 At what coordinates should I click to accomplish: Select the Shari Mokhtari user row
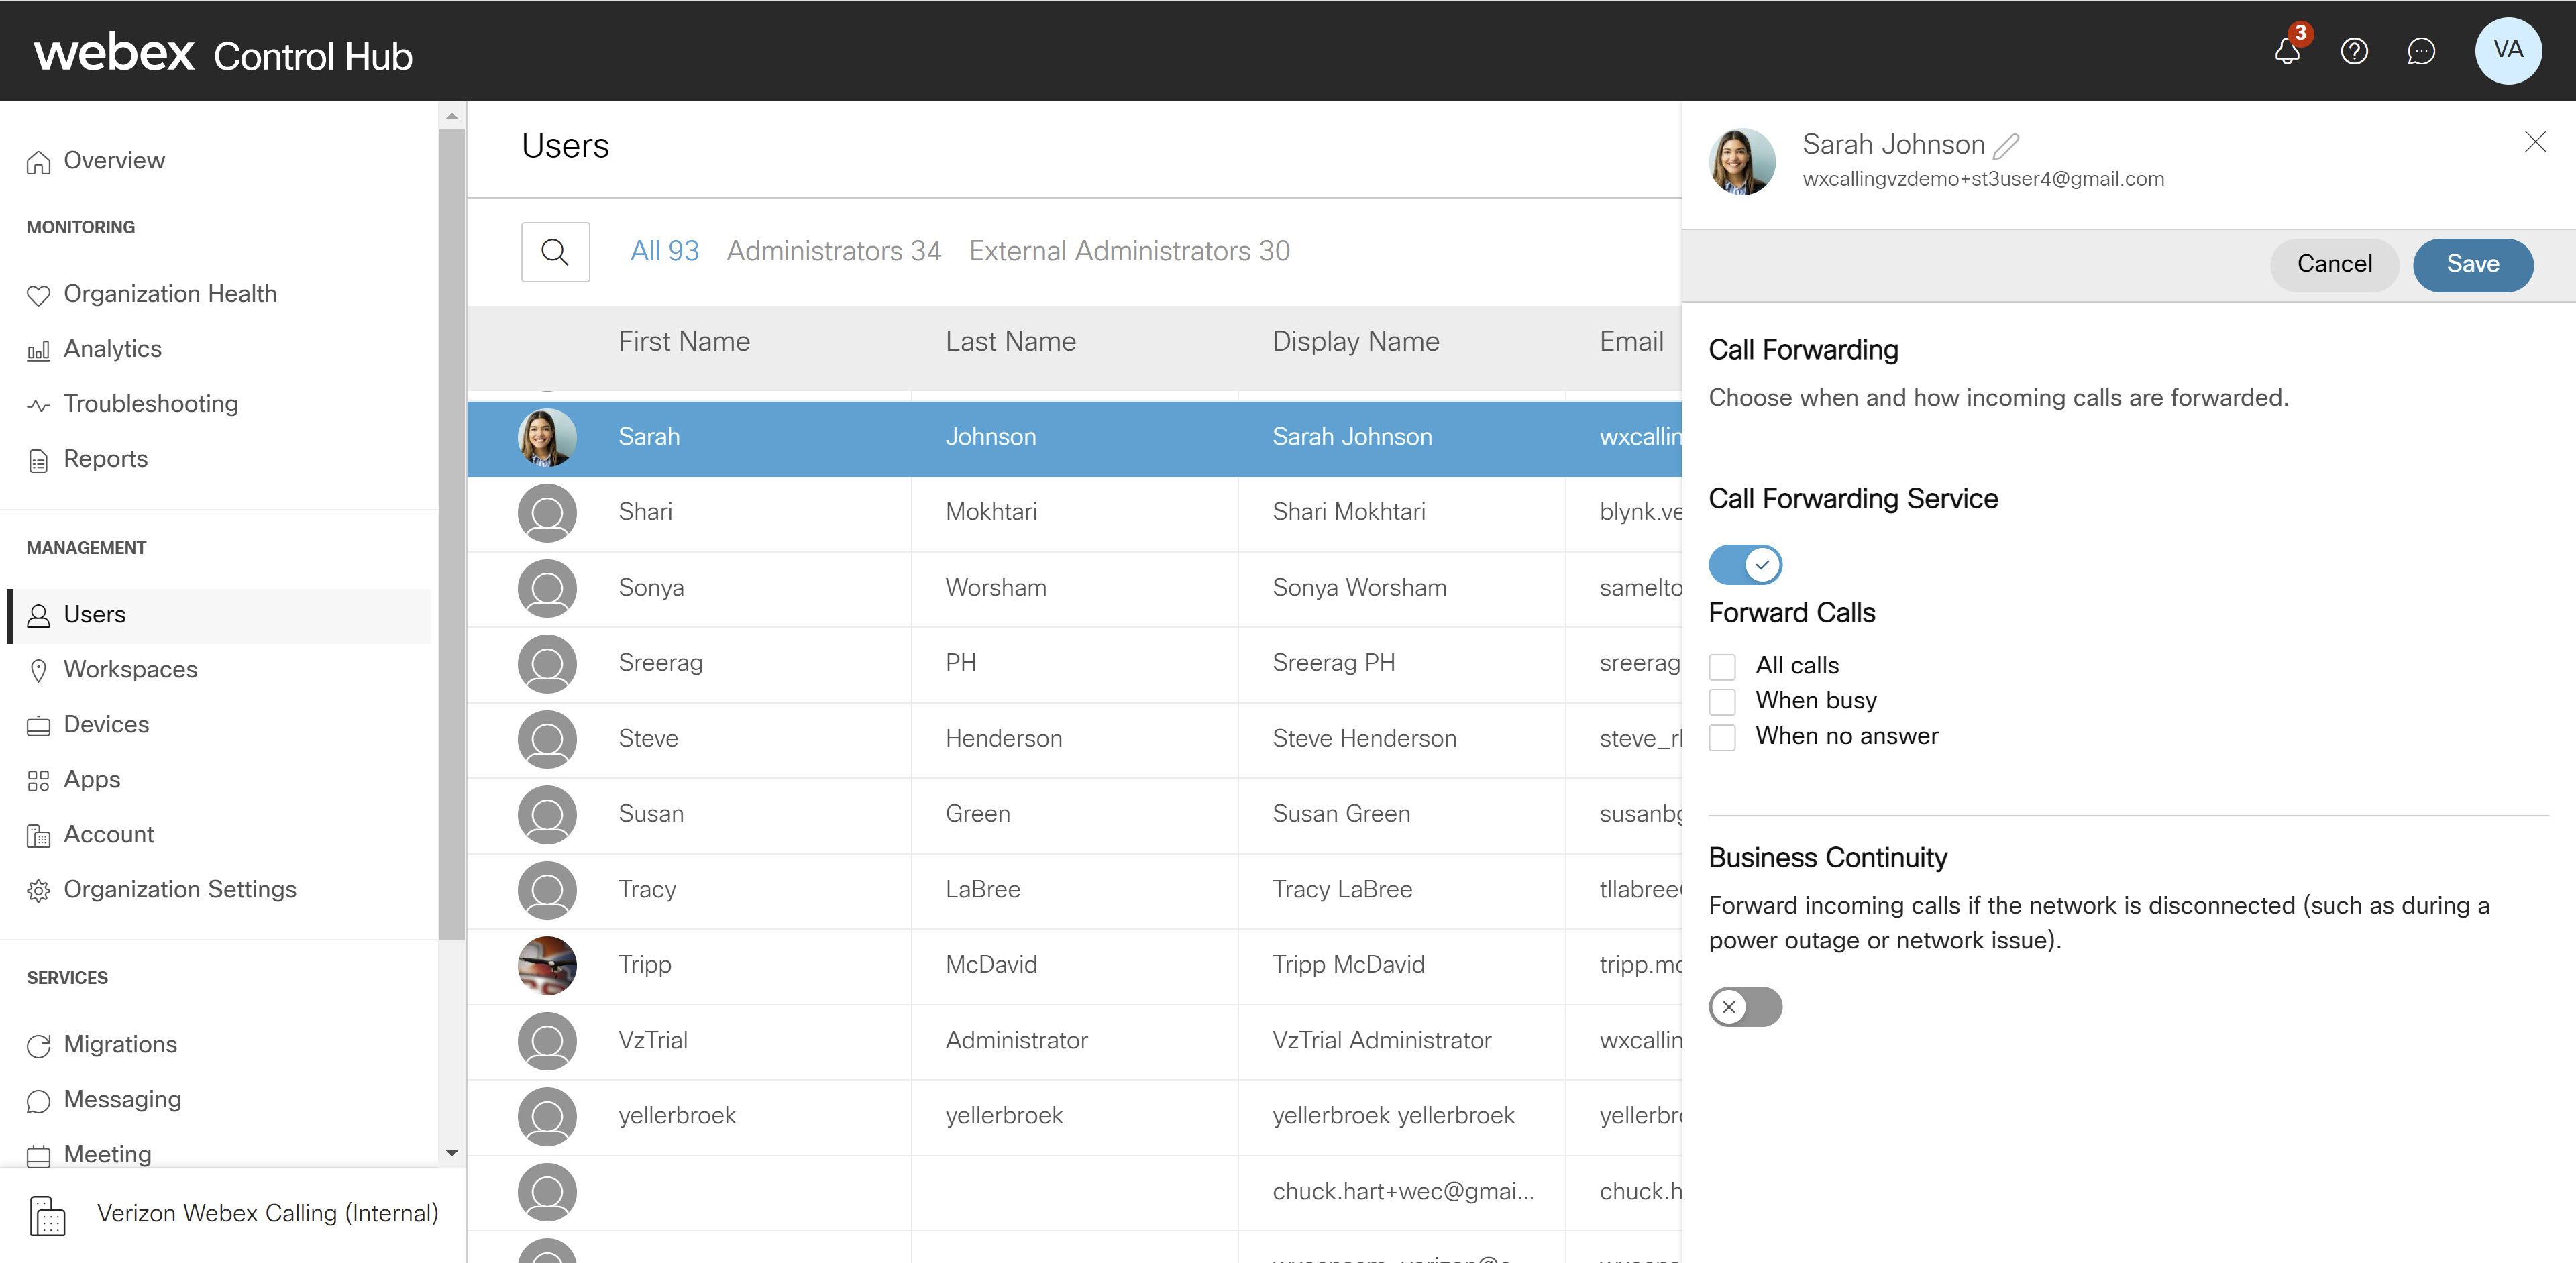click(1075, 512)
